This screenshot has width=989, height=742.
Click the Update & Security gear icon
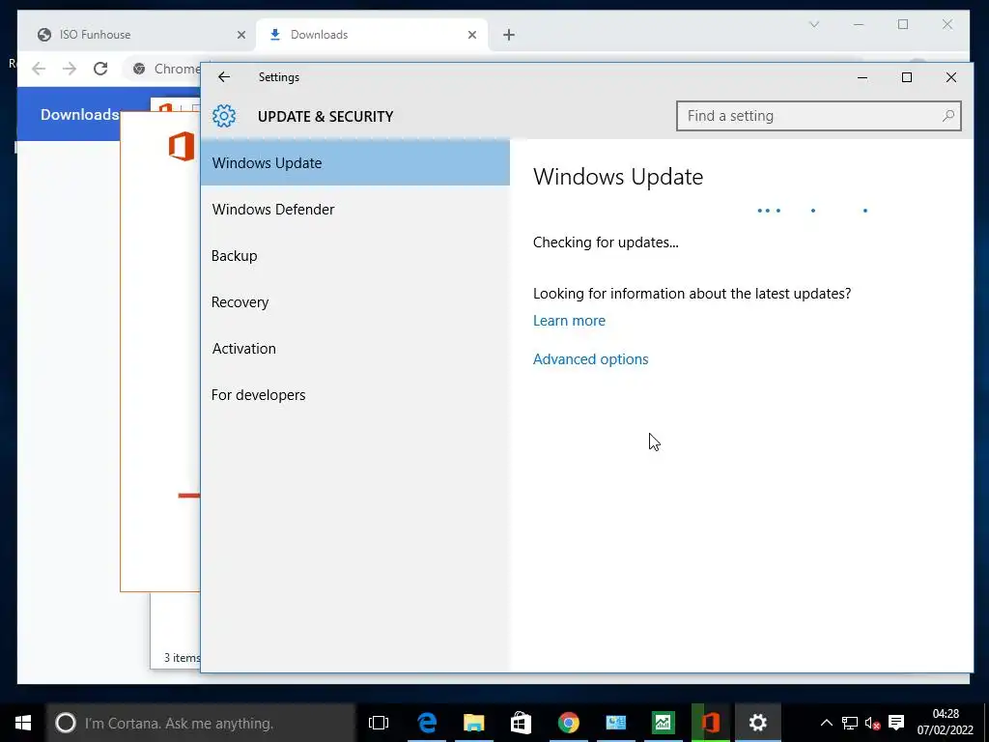(x=224, y=116)
